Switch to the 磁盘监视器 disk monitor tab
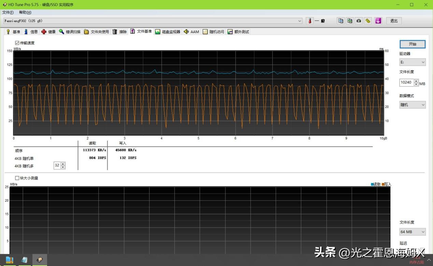The height and width of the screenshot is (266, 433). [x=167, y=32]
